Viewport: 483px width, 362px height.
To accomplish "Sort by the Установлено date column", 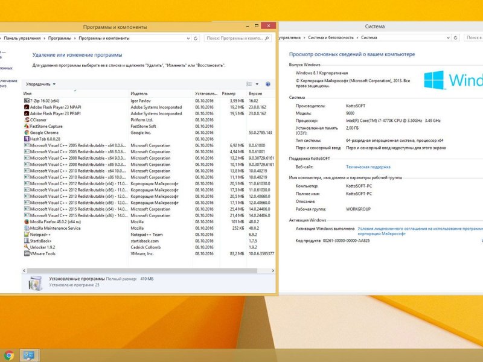I will pos(206,94).
